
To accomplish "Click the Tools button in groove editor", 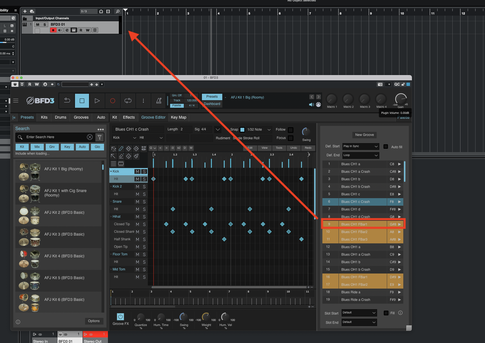I will coord(279,148).
